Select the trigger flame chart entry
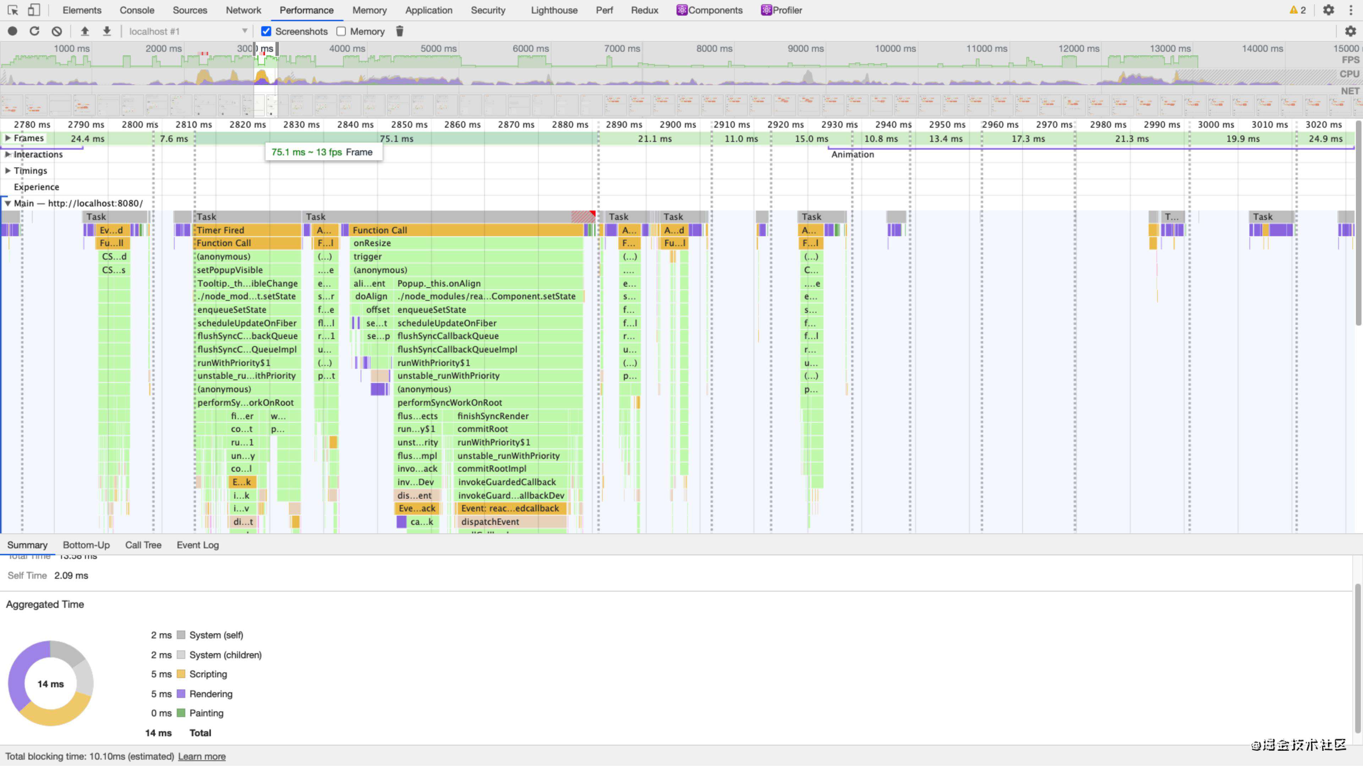 467,256
